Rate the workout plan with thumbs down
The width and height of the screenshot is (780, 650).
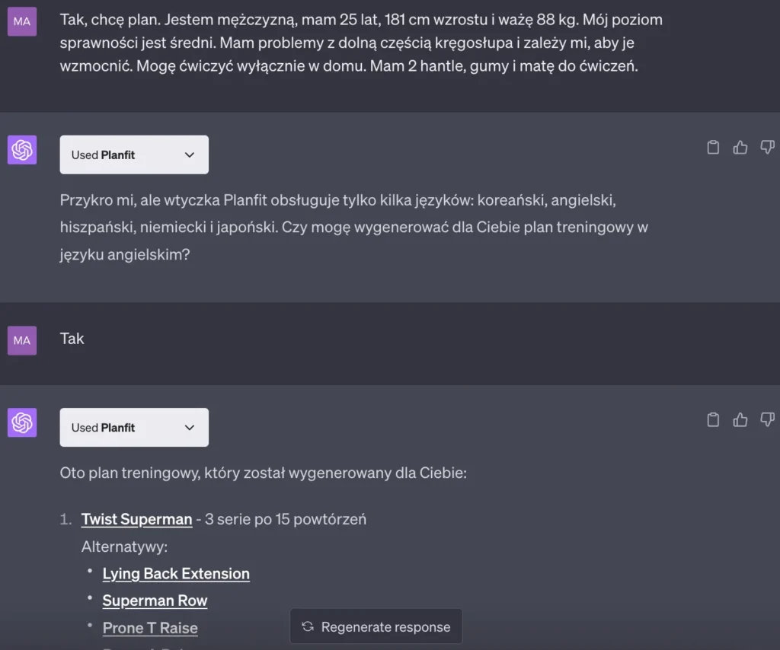pyautogui.click(x=766, y=419)
